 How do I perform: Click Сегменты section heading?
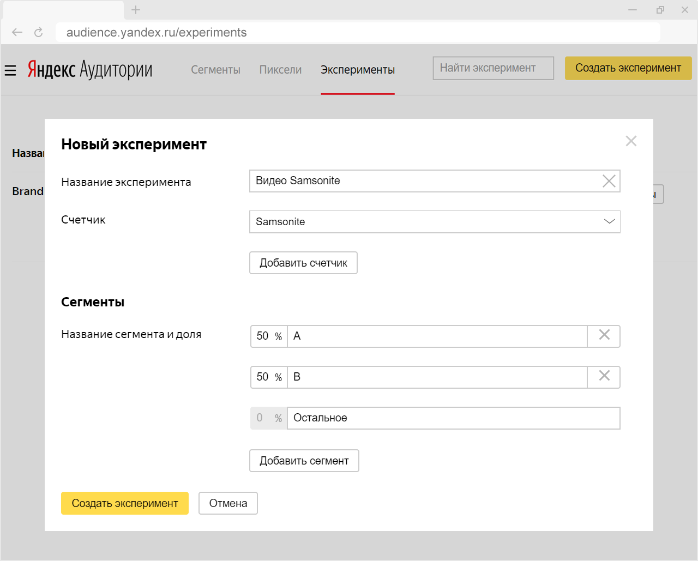(x=93, y=302)
